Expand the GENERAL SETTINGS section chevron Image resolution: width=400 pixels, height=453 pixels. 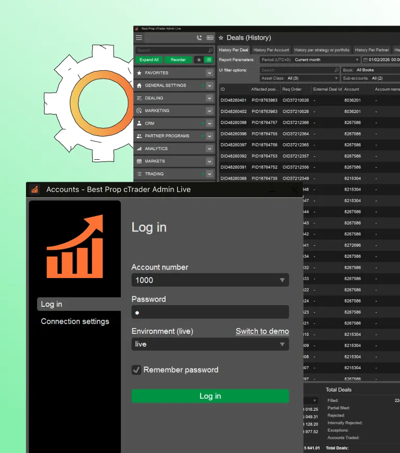pyautogui.click(x=209, y=86)
